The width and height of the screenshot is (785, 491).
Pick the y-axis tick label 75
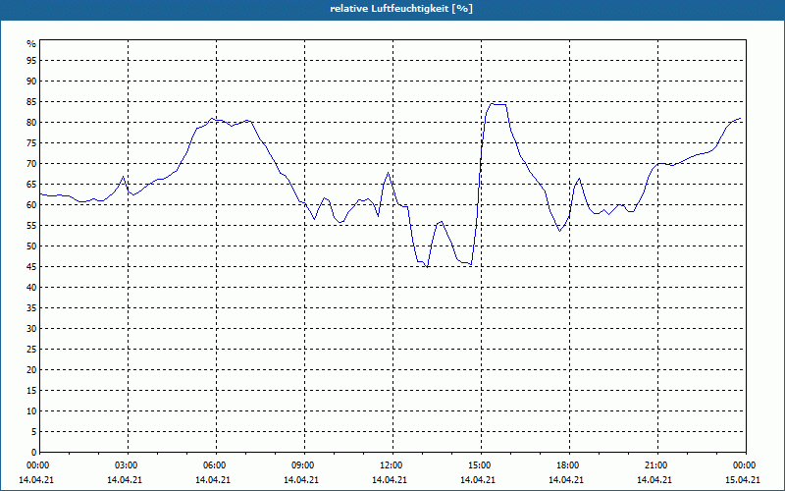pyautogui.click(x=31, y=142)
